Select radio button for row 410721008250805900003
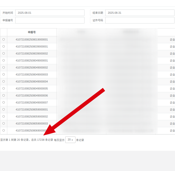Image resolution: width=175 pixels, height=171 pixels. click(x=3, y=123)
